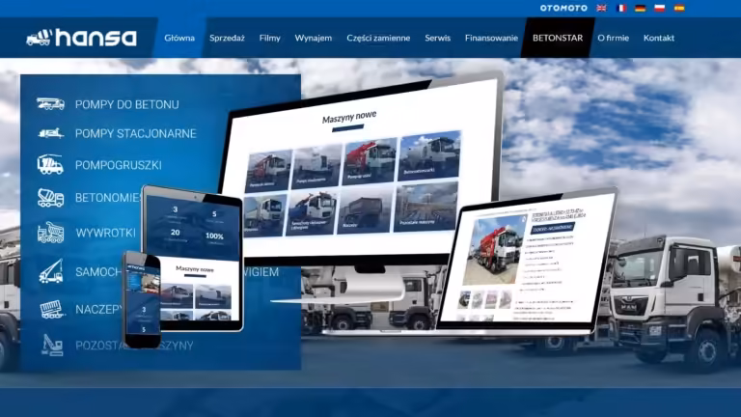
Task: Switch language with the UK flag
Action: pyautogui.click(x=601, y=8)
